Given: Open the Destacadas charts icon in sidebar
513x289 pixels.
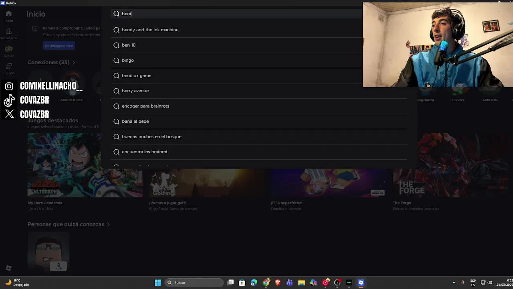Looking at the screenshot, I should (8, 31).
